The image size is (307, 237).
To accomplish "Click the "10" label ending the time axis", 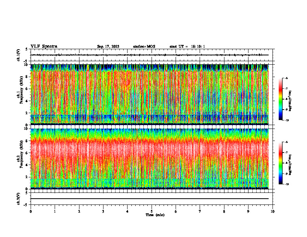I will pyautogui.click(x=273, y=211).
